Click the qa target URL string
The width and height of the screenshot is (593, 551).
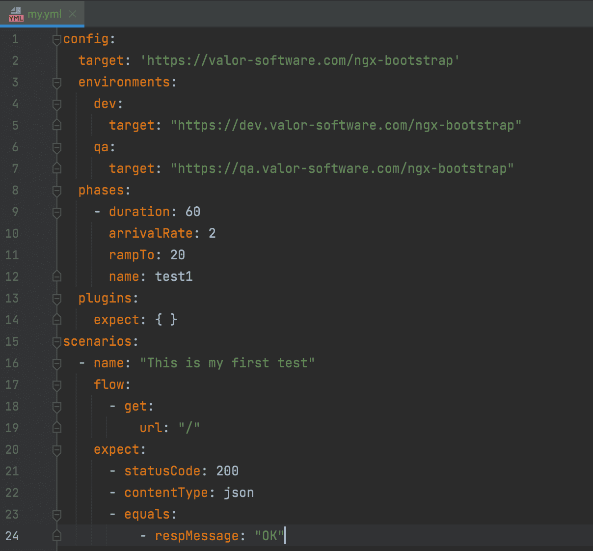point(342,169)
